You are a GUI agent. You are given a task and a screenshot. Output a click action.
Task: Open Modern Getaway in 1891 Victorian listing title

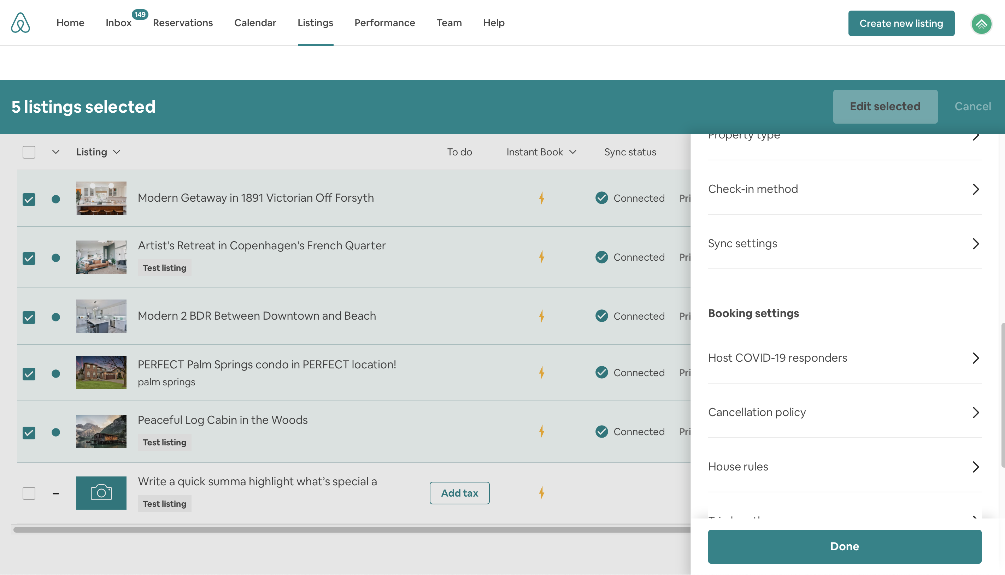255,198
